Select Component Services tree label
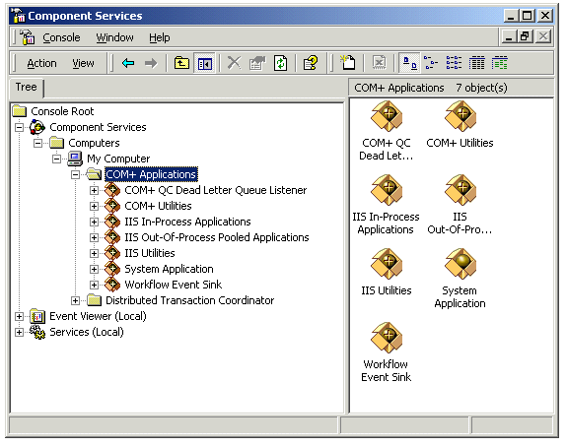566x447 pixels. pos(98,127)
